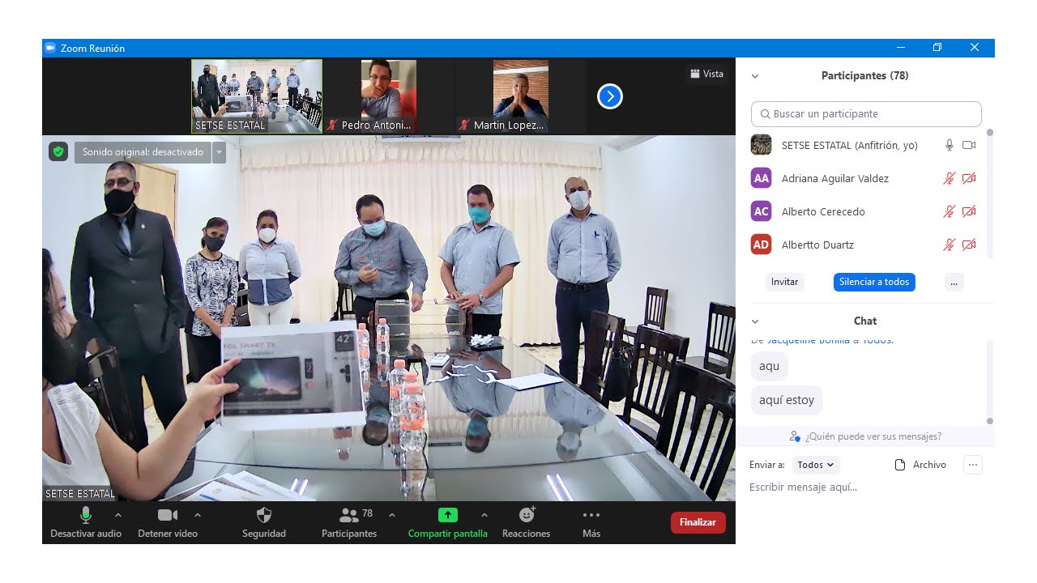Screen dimensions: 1037x583
Task: Click the ¿Quién puede ver sus mensajes? link
Action: pos(873,436)
